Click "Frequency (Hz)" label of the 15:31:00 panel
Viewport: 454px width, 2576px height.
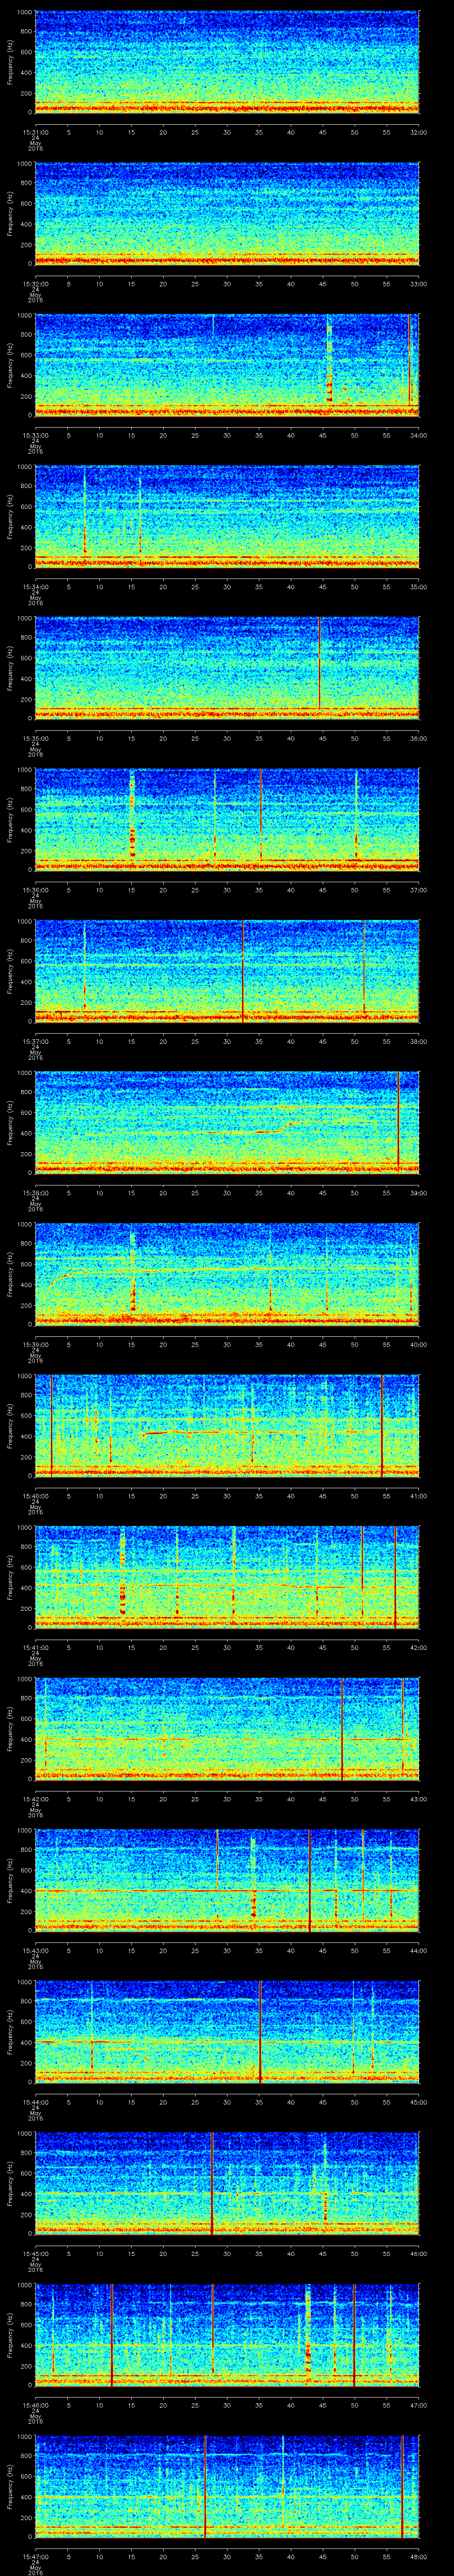click(10, 62)
